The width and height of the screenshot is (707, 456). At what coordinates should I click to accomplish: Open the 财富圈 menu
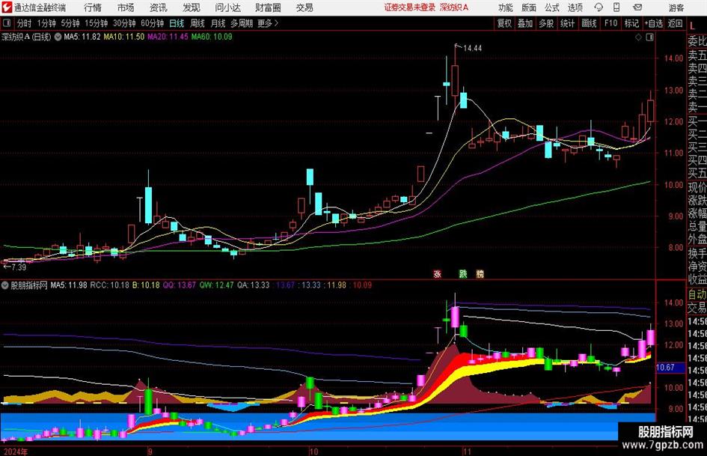tap(268, 7)
